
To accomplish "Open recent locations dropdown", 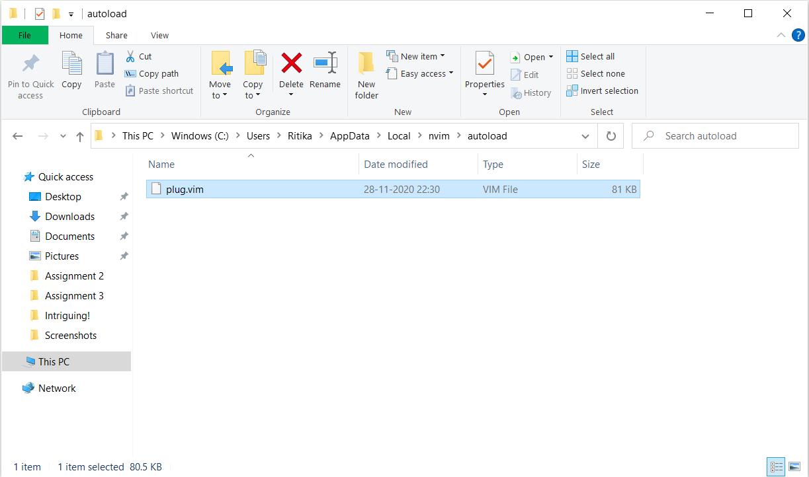I will click(63, 136).
